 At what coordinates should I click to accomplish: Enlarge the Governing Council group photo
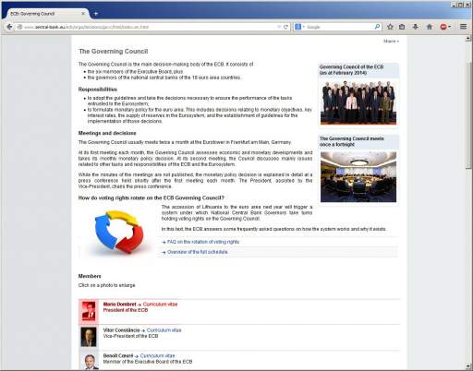pos(358,102)
